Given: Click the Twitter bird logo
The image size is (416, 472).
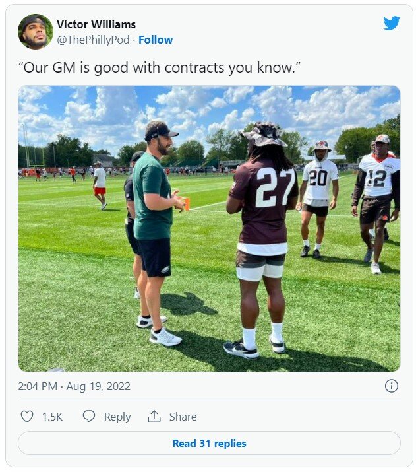Looking at the screenshot, I should pyautogui.click(x=392, y=23).
